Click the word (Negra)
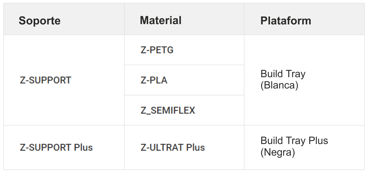 point(278,153)
